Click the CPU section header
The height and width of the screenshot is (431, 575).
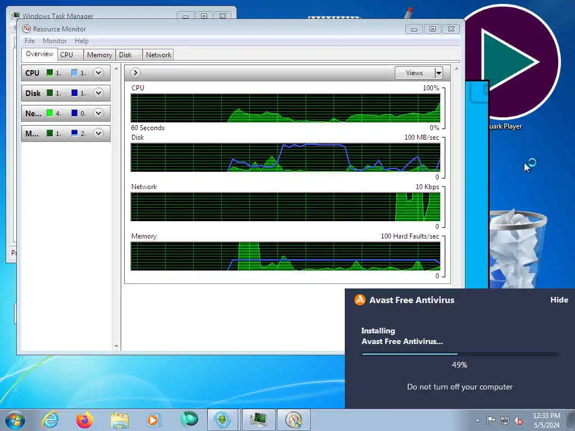[66, 72]
